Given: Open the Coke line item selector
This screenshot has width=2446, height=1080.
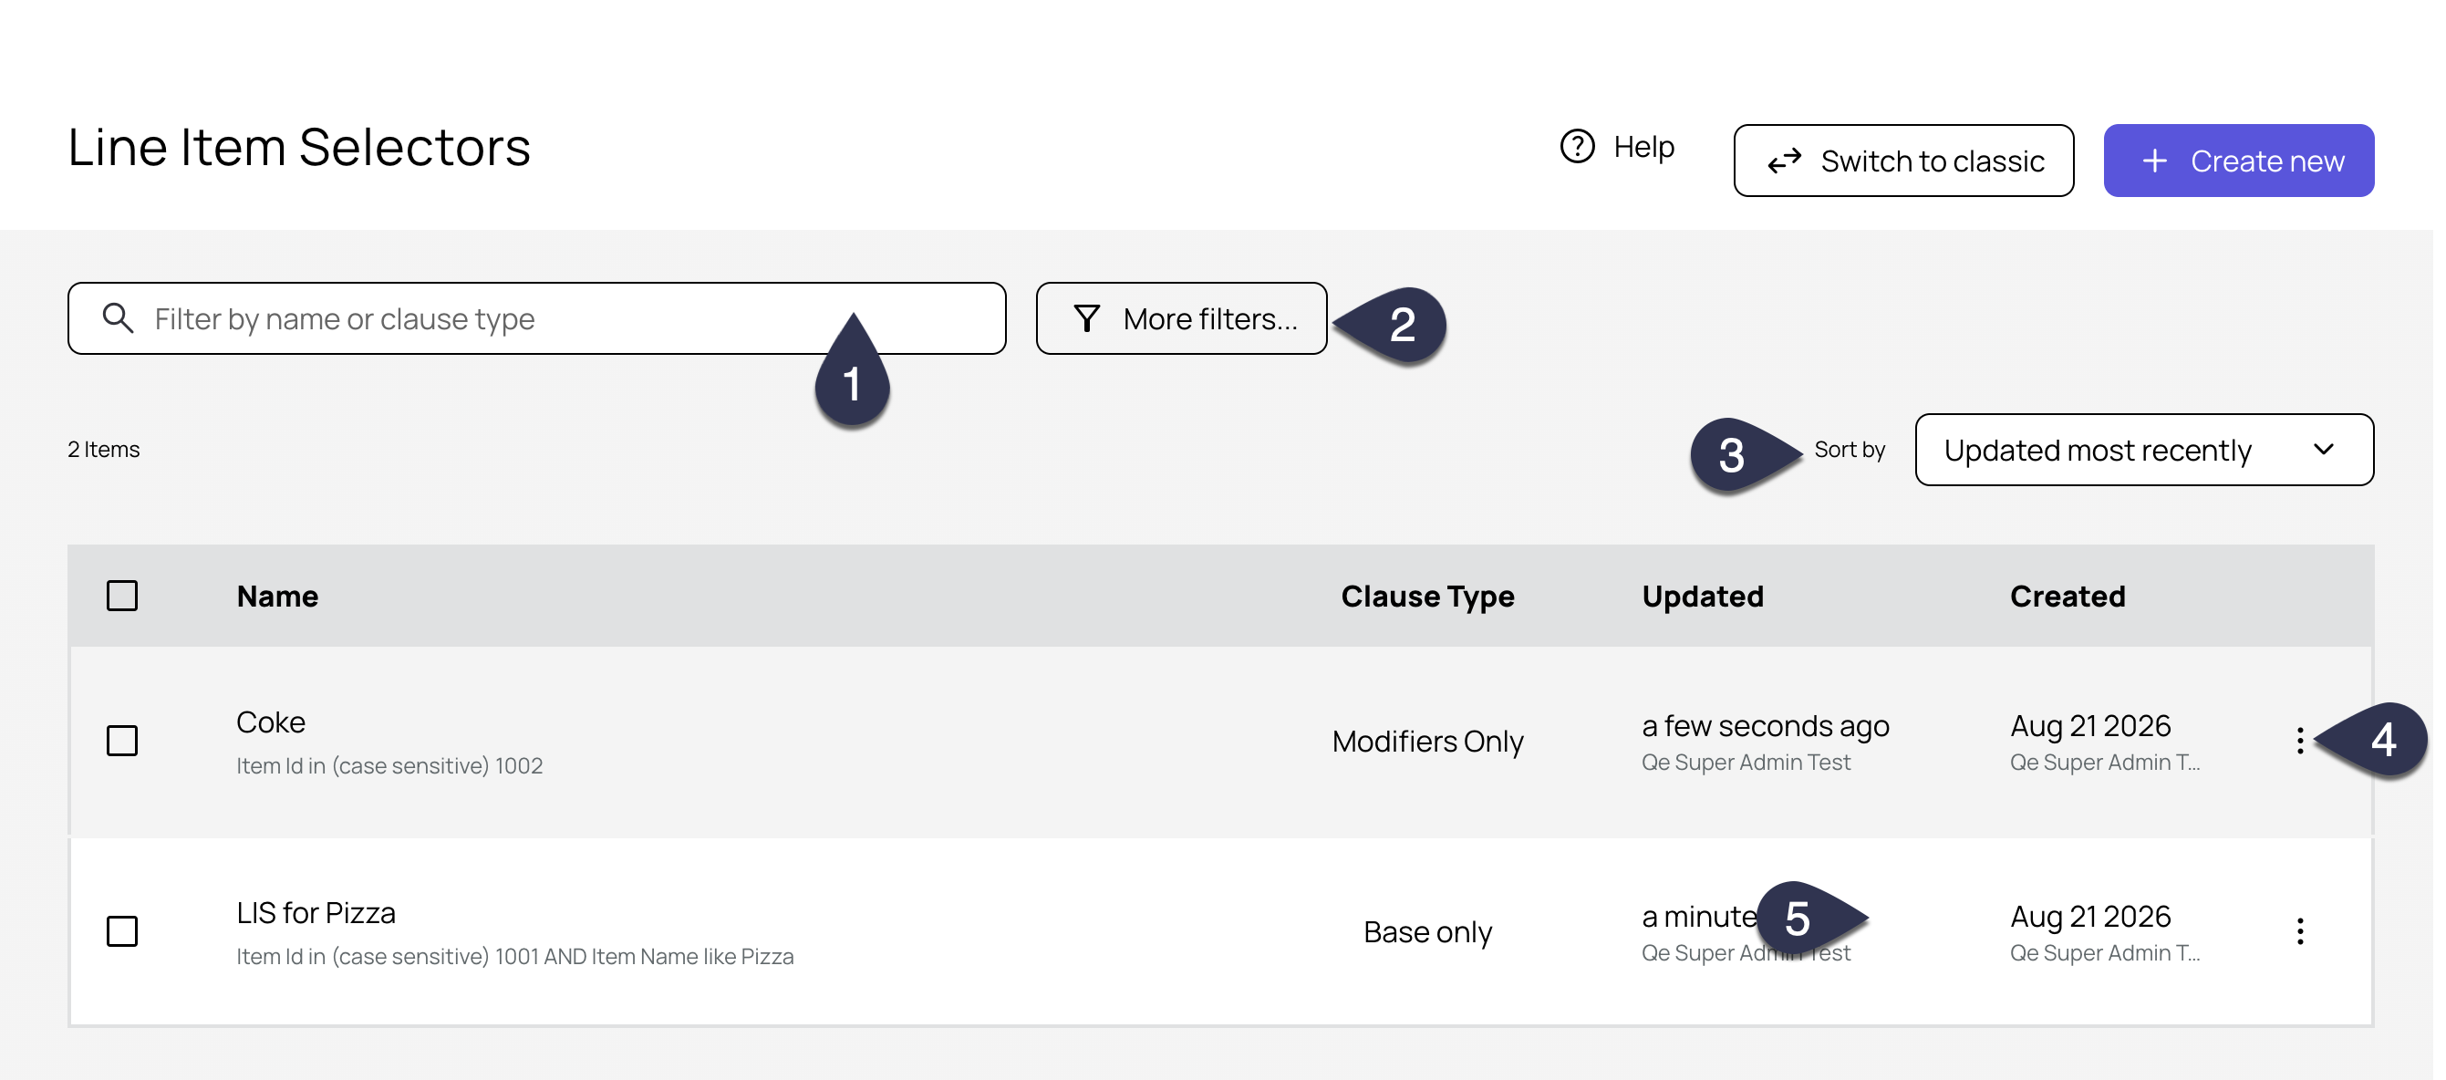Looking at the screenshot, I should click(271, 722).
